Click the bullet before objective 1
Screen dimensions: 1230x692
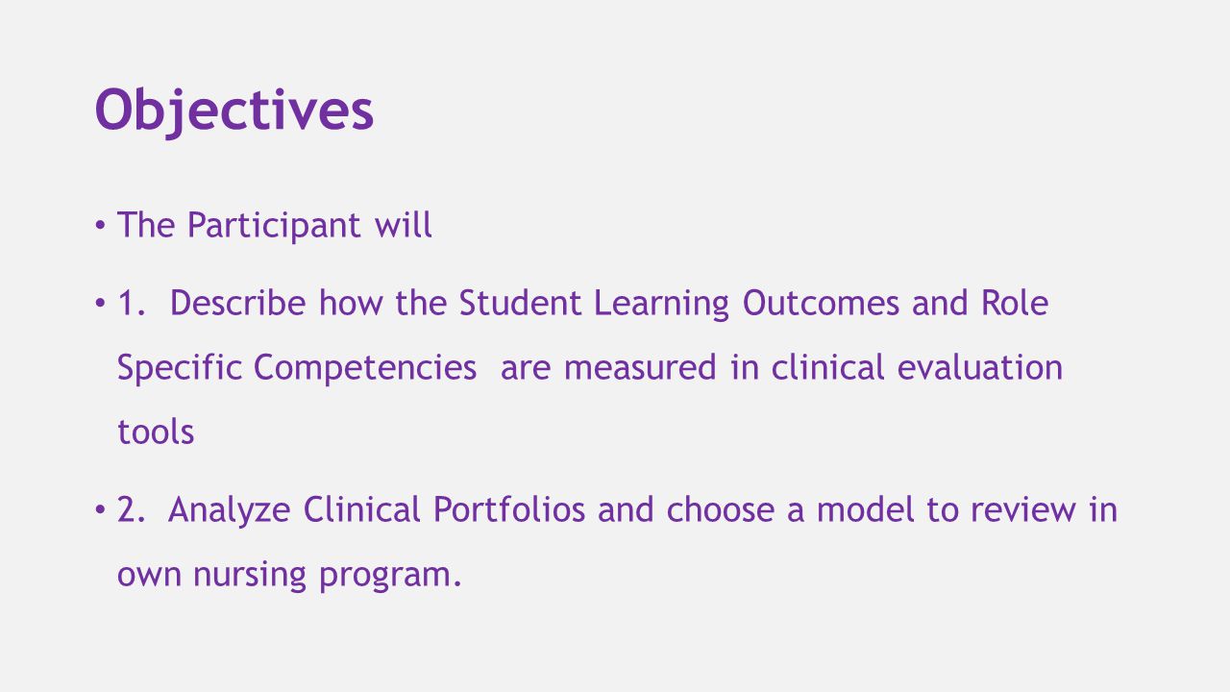[100, 304]
